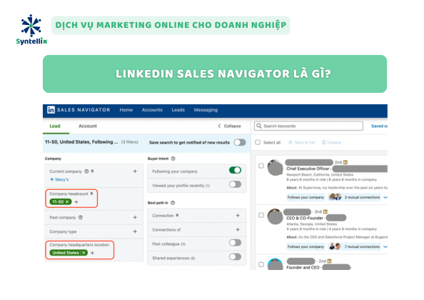Add another headquarters location value
The height and width of the screenshot is (300, 424).
(93, 253)
